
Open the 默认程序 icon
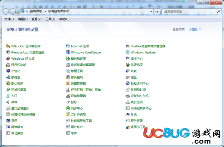[8, 83]
